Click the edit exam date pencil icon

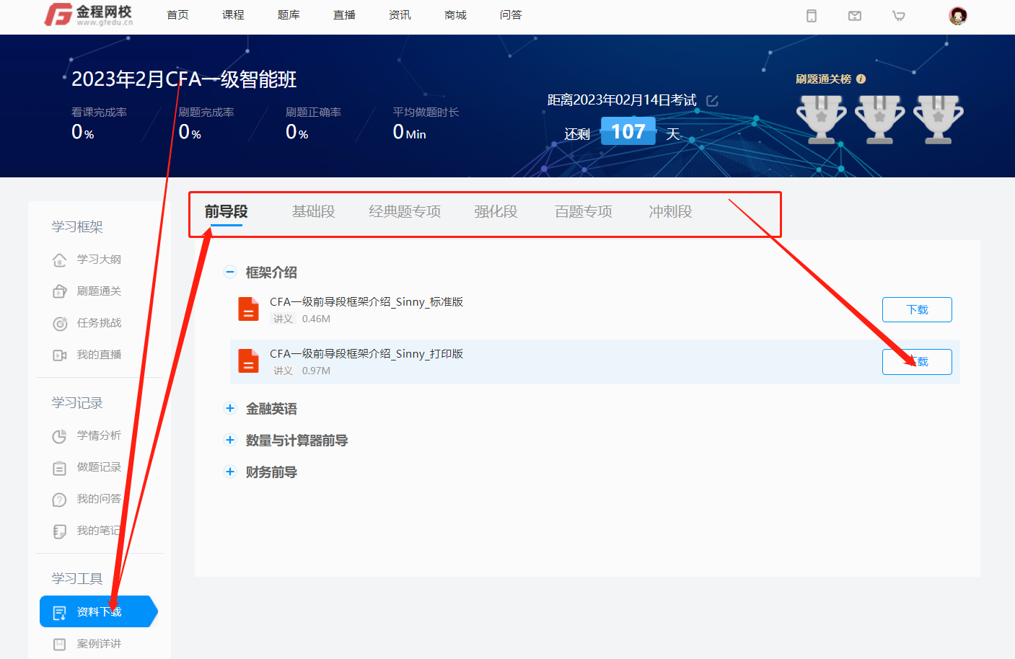[x=712, y=100]
